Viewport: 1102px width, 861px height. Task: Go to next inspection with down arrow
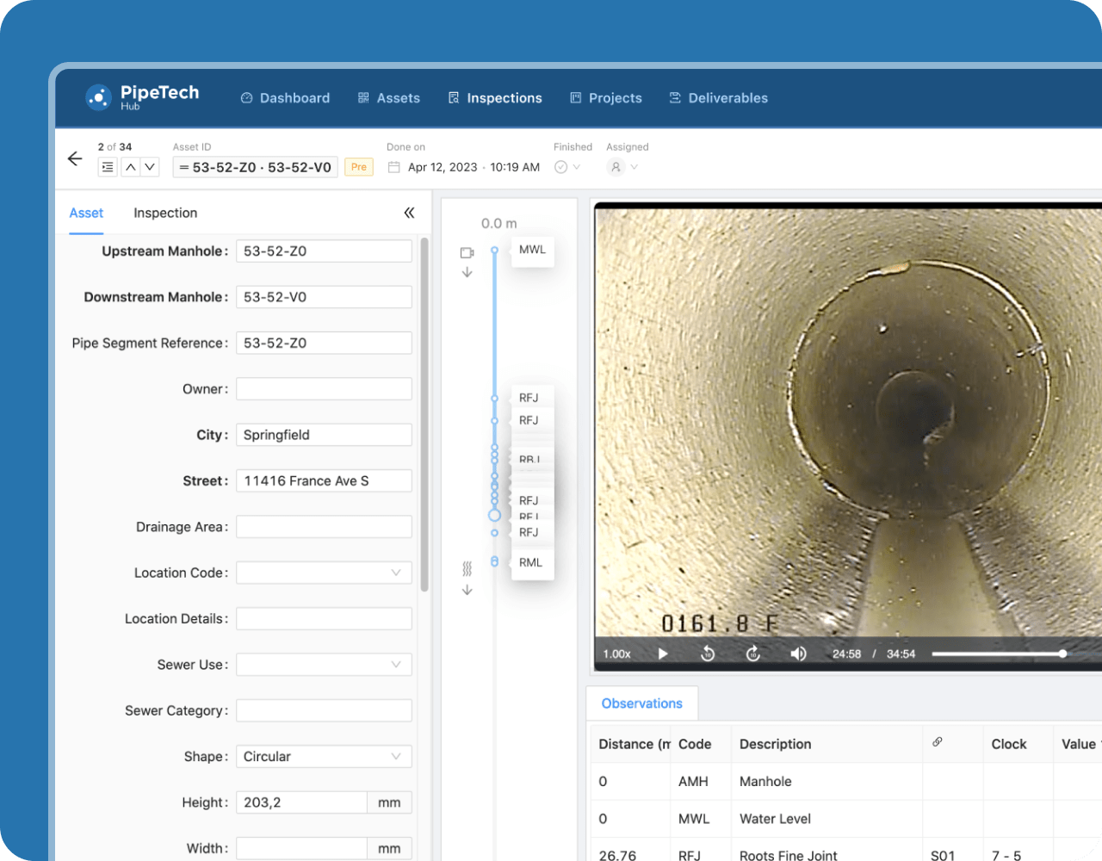(150, 167)
